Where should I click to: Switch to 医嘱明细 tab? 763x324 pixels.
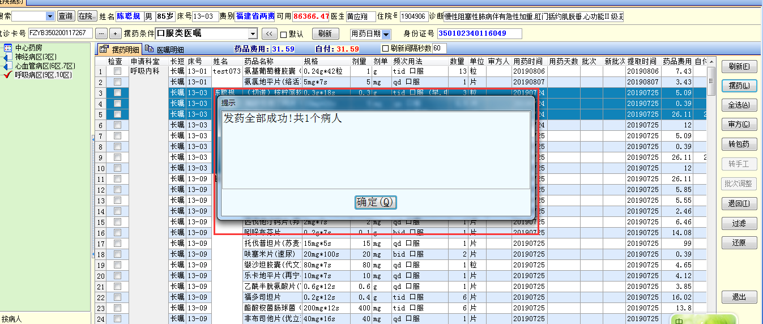click(164, 49)
